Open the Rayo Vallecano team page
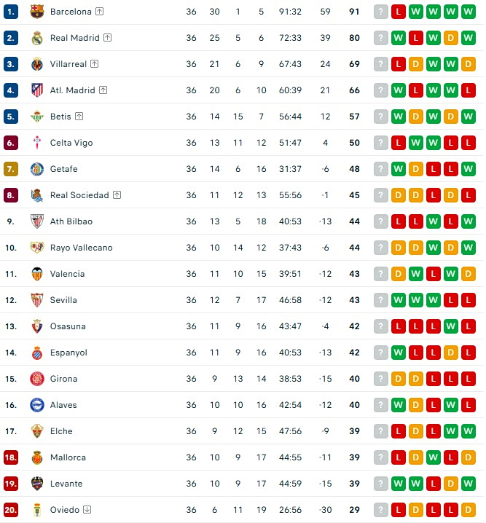This screenshot has height=523, width=486. point(81,248)
